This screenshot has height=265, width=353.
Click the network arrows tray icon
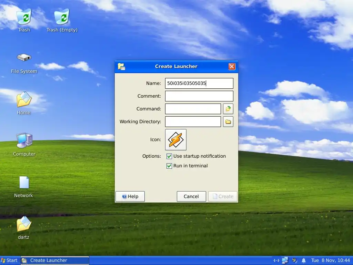[276, 261]
